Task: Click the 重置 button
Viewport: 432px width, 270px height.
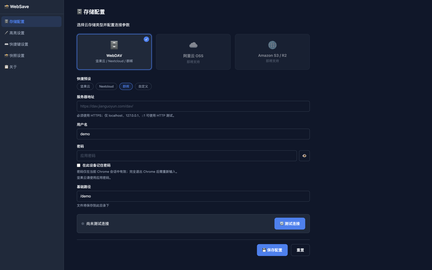Action: (300, 250)
